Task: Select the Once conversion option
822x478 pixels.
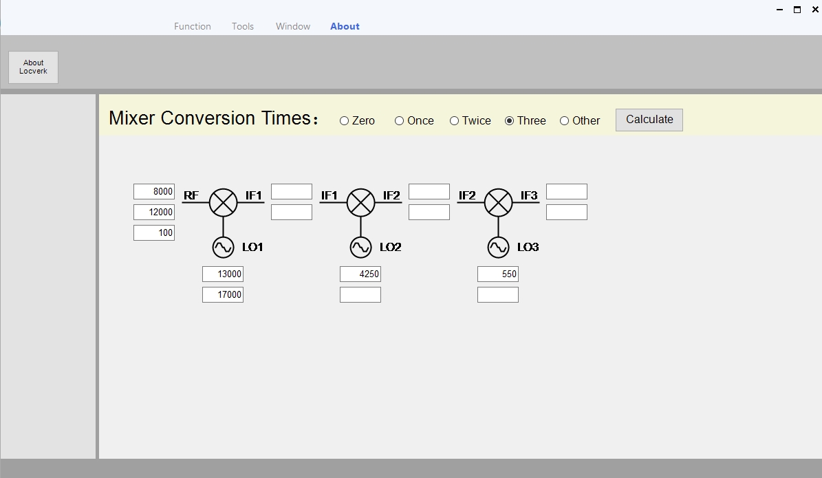Action: 400,121
